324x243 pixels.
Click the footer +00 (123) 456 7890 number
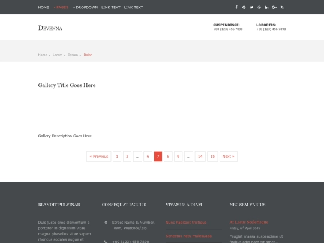pos(130,241)
